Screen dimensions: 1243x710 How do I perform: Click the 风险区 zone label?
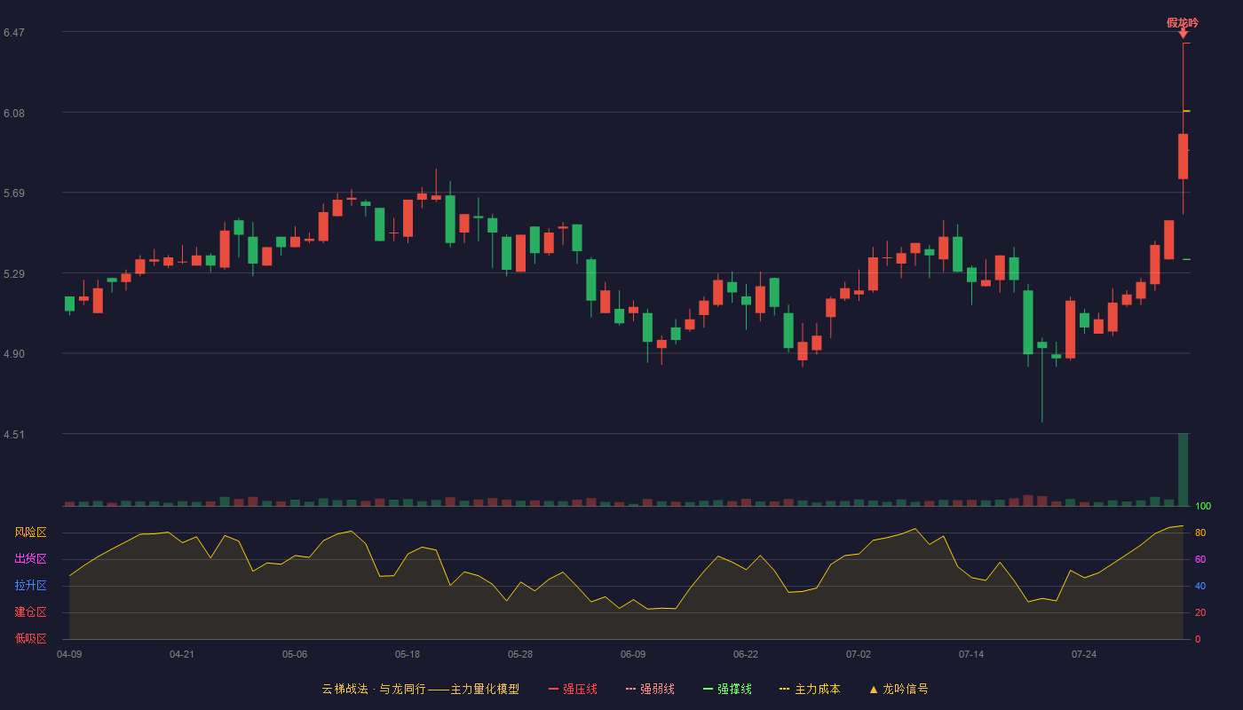[x=30, y=532]
